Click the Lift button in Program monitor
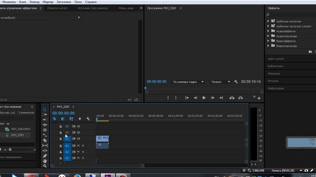 click(232, 98)
